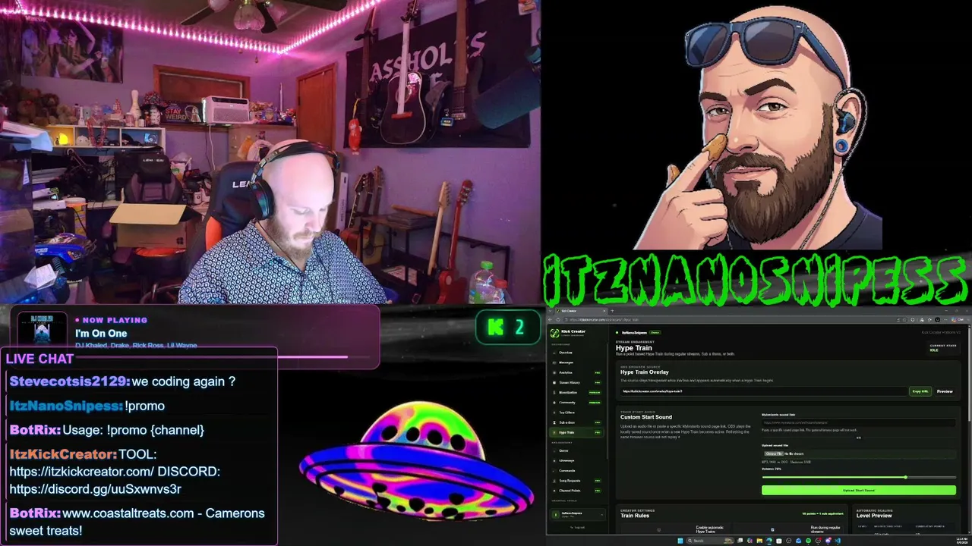Click the Myinstants sound link field
Image resolution: width=972 pixels, height=546 pixels.
coord(859,422)
